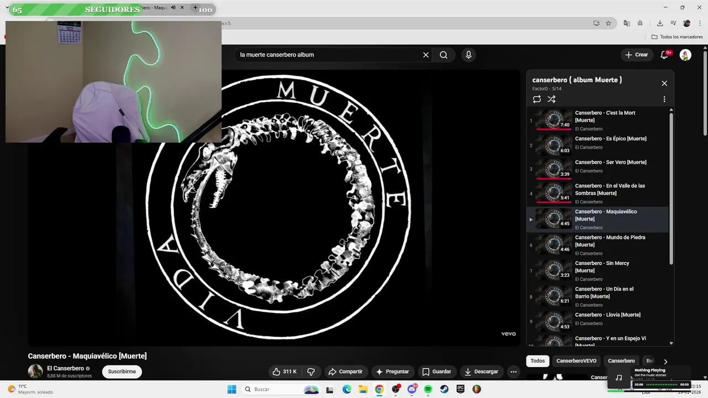Image resolution: width=708 pixels, height=398 pixels.
Task: Open weather widget showing 11°C
Action: tap(30, 389)
